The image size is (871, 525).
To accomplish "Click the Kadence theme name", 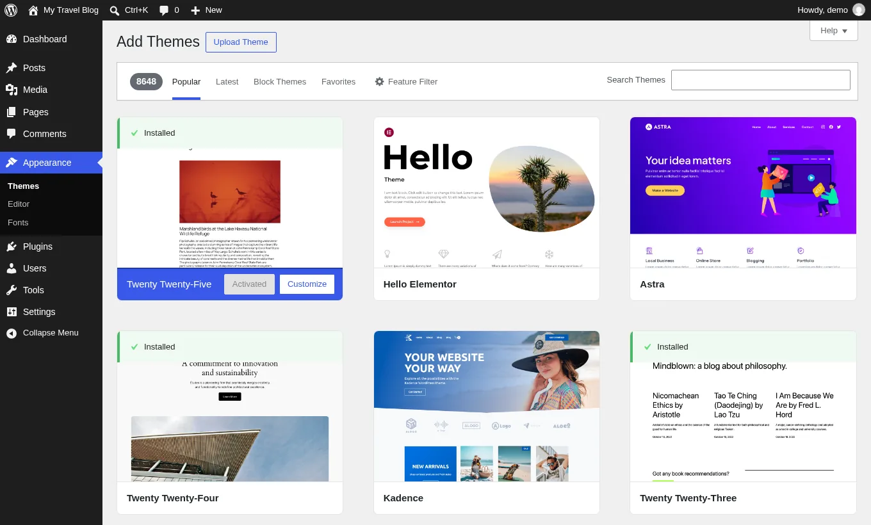I will 403,498.
